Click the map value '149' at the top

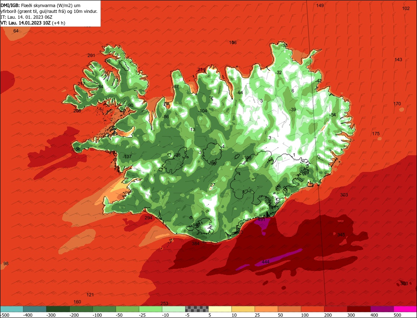click(320, 5)
